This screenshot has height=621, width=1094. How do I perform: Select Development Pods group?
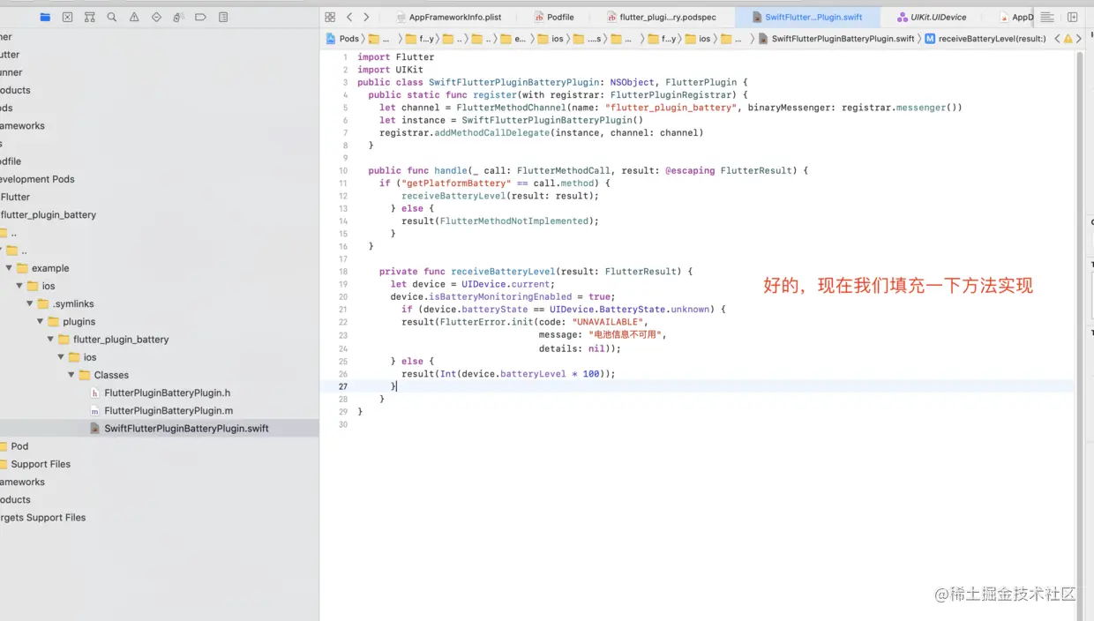point(35,179)
